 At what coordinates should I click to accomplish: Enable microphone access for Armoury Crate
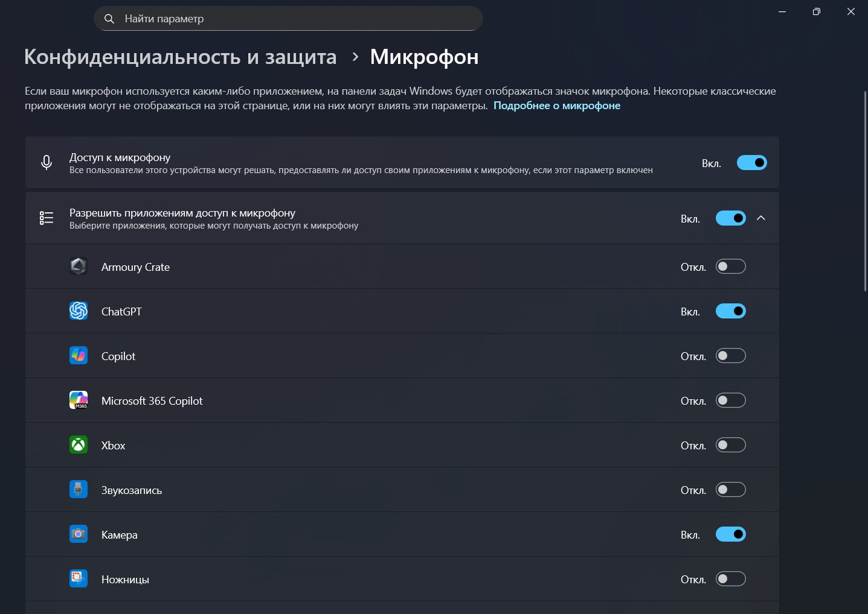(x=730, y=267)
